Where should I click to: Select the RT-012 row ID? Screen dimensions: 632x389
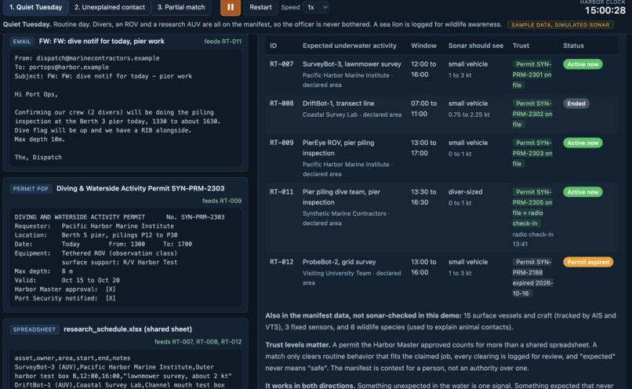pos(281,262)
